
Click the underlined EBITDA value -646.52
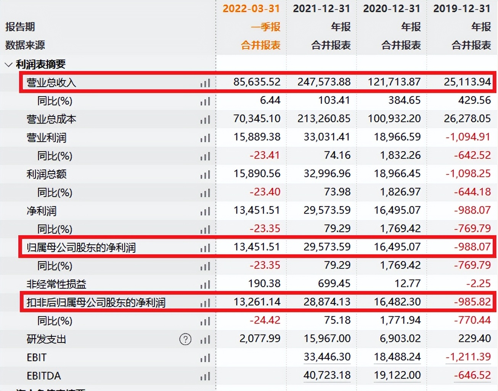pyautogui.click(x=472, y=375)
